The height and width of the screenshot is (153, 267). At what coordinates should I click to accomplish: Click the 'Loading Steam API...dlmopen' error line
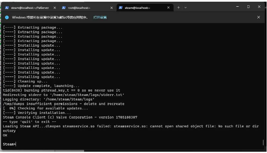tap(131, 129)
